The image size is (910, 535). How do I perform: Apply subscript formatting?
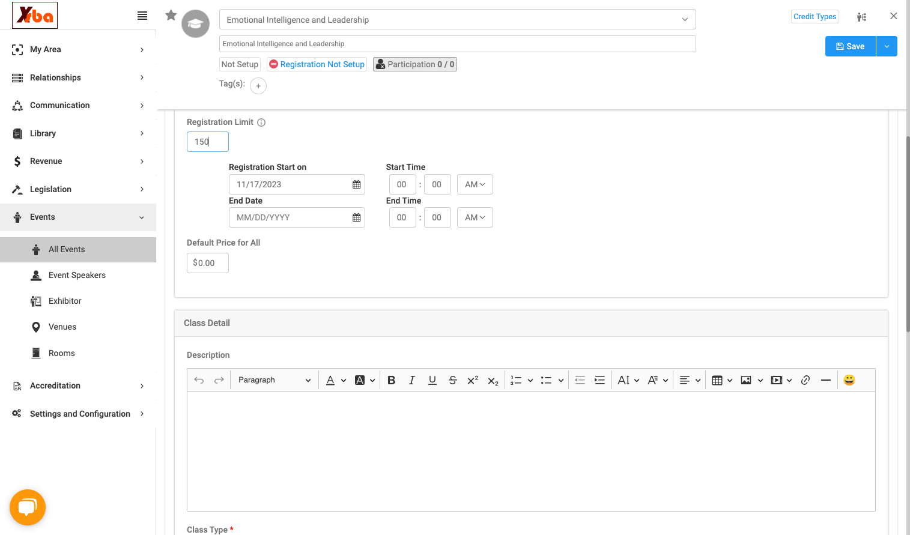pos(493,381)
